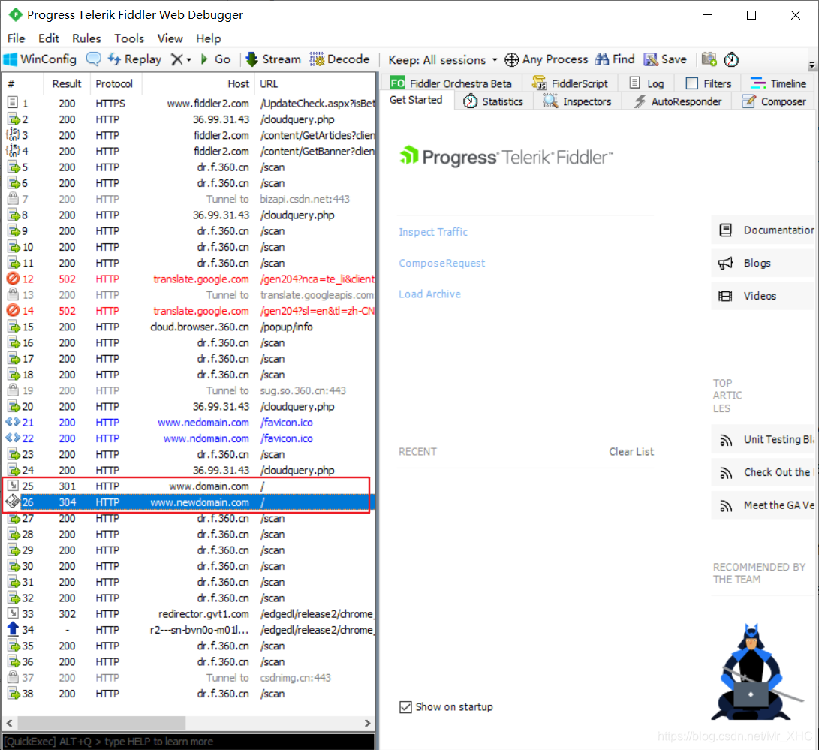This screenshot has height=750, width=819.
Task: Open the Keep: All sessions dropdown
Action: tap(443, 60)
